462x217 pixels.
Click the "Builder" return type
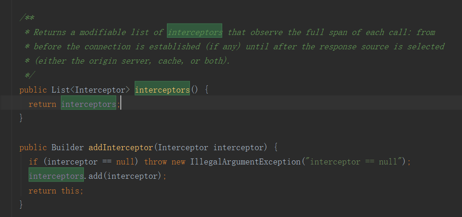67,147
